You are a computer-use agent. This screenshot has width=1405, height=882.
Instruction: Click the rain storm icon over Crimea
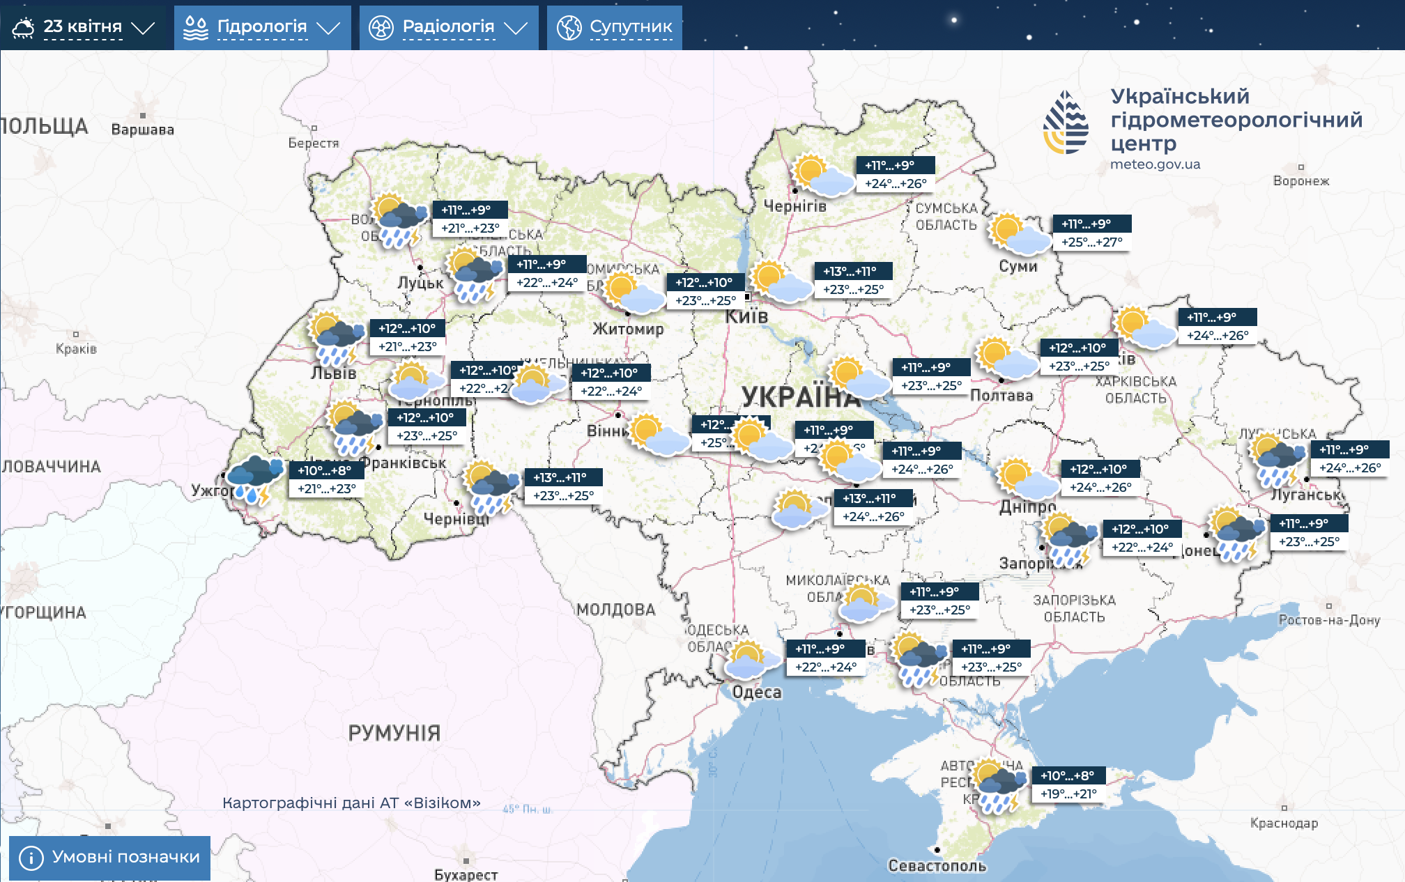pyautogui.click(x=999, y=786)
